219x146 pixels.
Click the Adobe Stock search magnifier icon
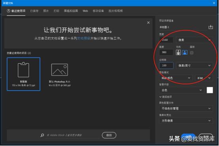[x=42, y=135]
